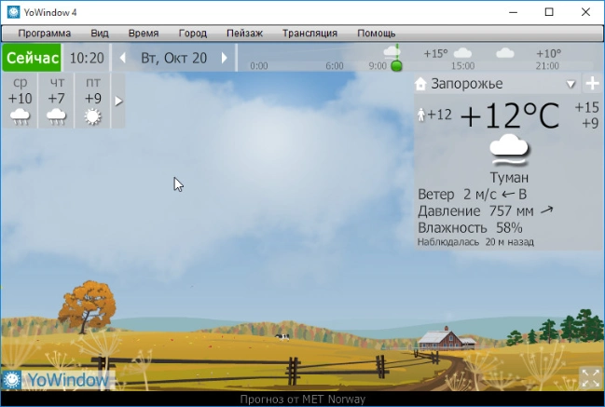Image resolution: width=605 pixels, height=407 pixels.
Task: Open the Трансляция menu
Action: tap(309, 34)
